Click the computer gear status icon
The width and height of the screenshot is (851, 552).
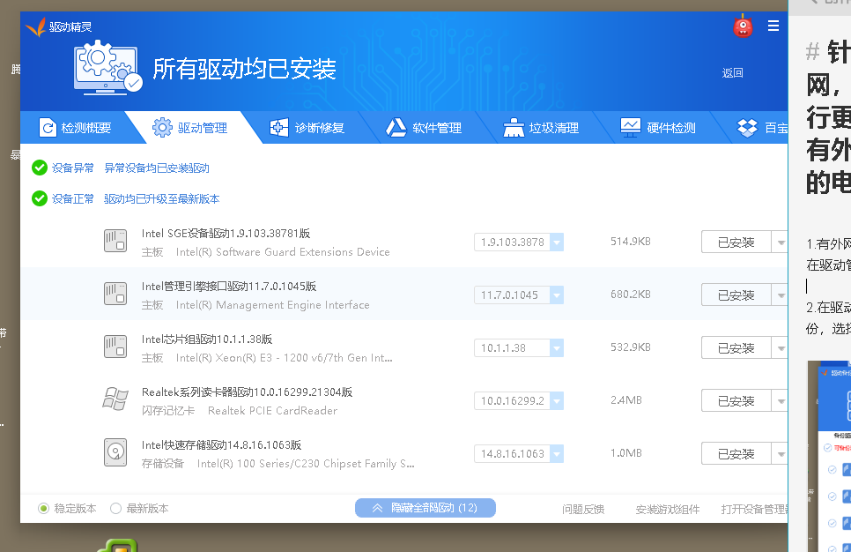[107, 68]
